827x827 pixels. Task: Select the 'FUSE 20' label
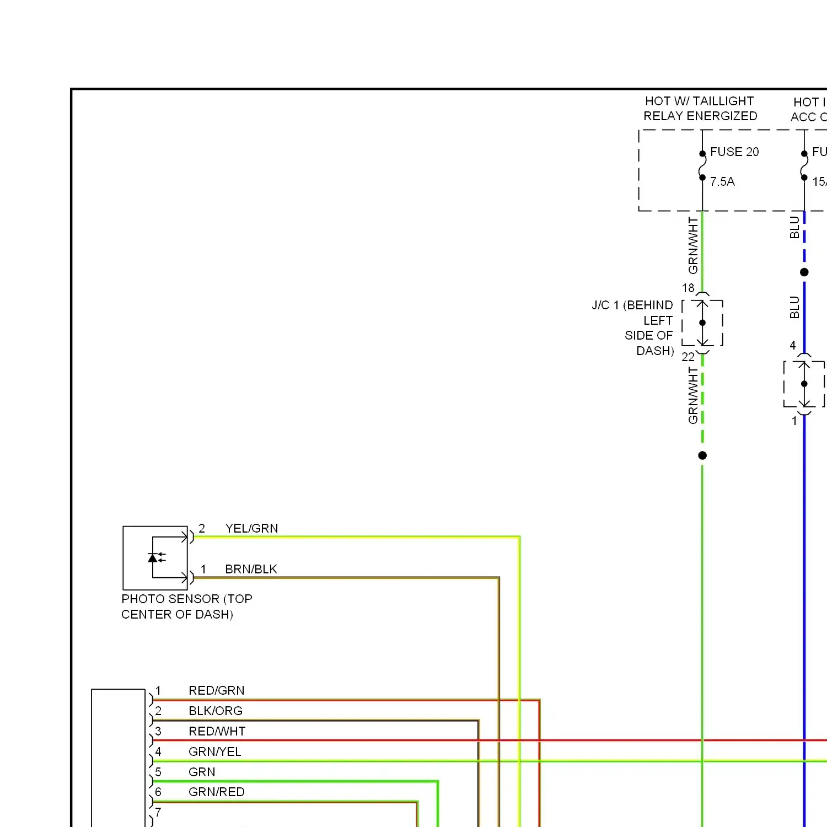pyautogui.click(x=734, y=152)
